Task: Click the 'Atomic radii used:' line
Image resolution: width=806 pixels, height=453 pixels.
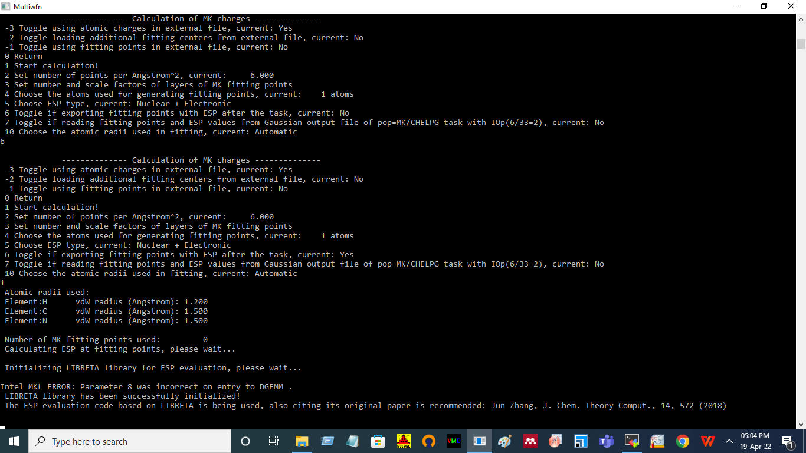Action: coord(47,292)
